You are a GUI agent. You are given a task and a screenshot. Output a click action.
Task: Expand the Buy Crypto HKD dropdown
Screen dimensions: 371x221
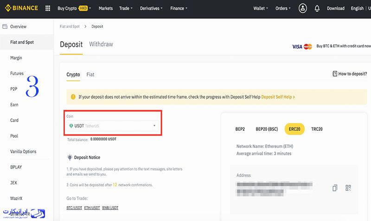coord(74,8)
